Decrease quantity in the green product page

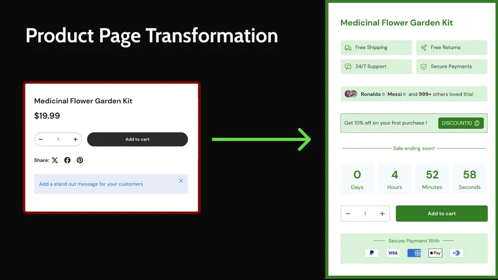(348, 213)
